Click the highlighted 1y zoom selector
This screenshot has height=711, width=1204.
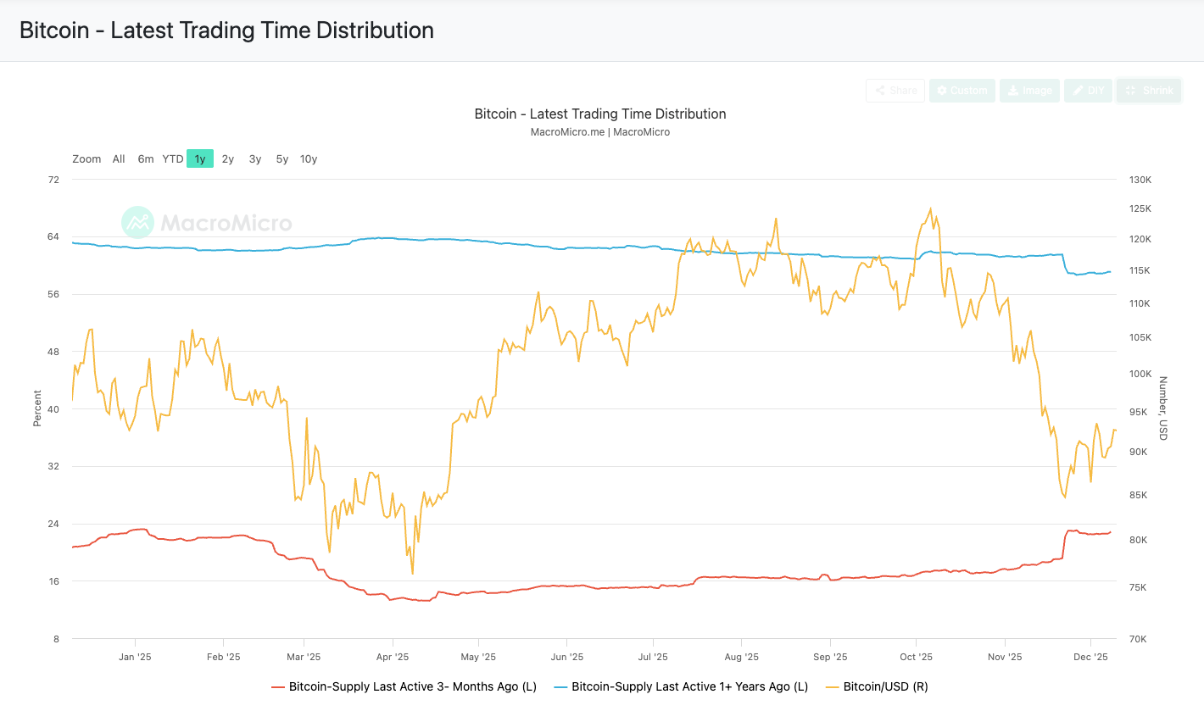click(200, 158)
